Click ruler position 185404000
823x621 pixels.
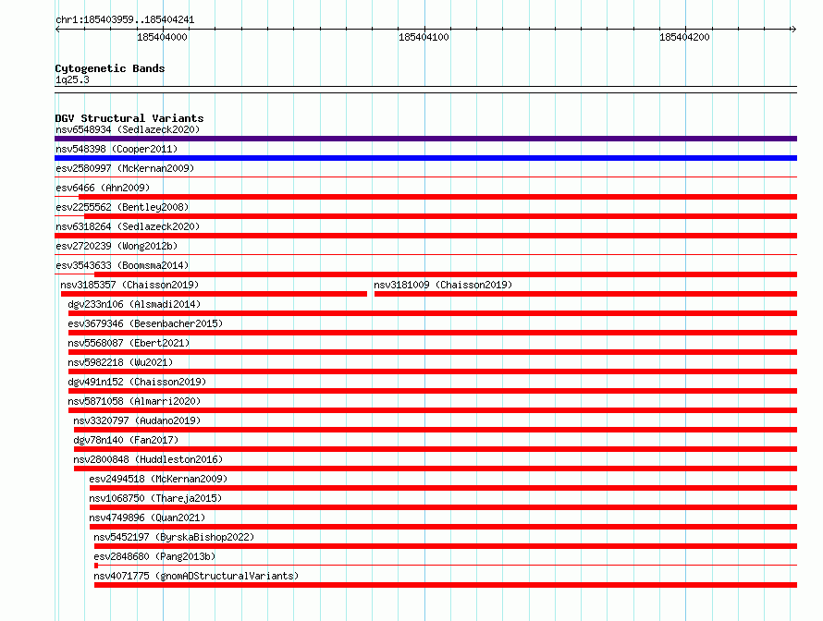pos(162,37)
